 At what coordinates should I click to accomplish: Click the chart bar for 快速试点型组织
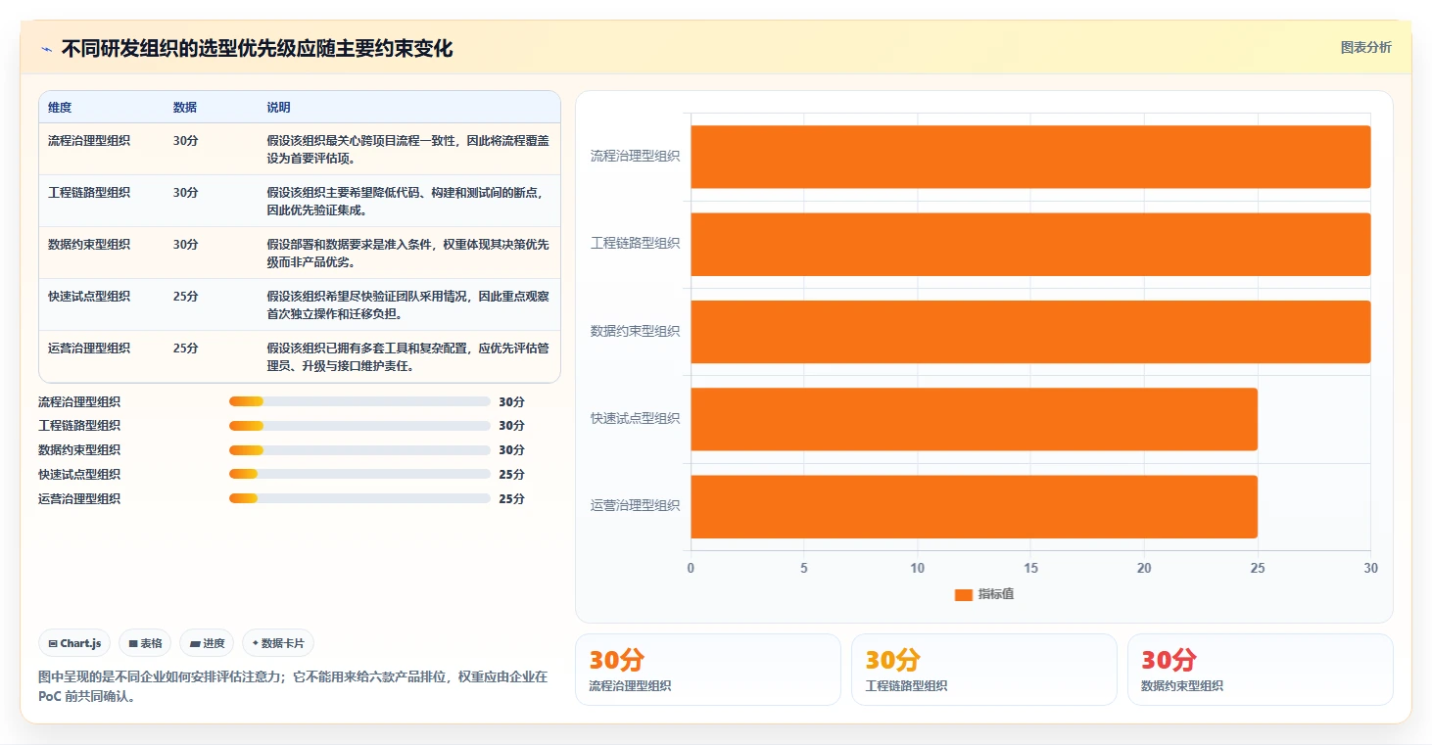click(974, 419)
